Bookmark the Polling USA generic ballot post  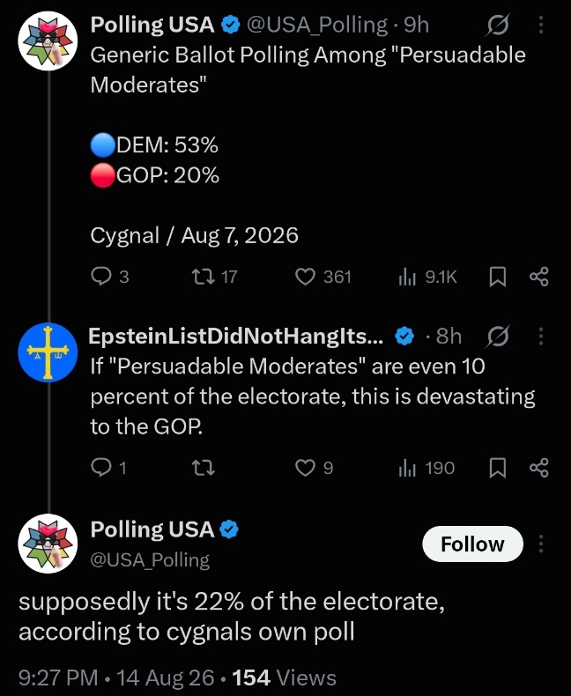coord(497,277)
